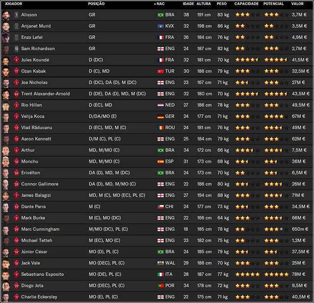The height and width of the screenshot is (303, 314).
Task: Click age 18 in Marc Cunningham's row
Action: 186,229
